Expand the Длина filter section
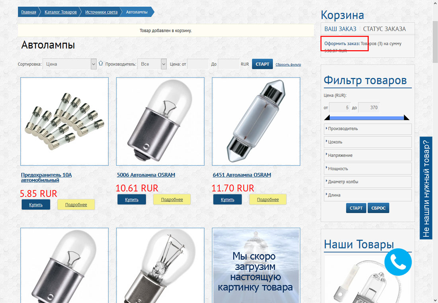The width and height of the screenshot is (438, 303). tap(368, 195)
